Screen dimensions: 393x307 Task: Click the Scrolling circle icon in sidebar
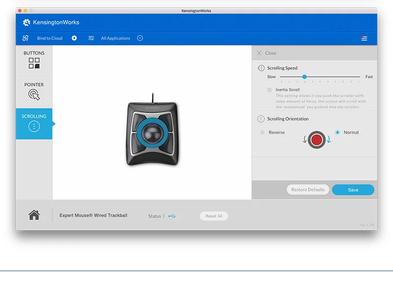(x=34, y=126)
